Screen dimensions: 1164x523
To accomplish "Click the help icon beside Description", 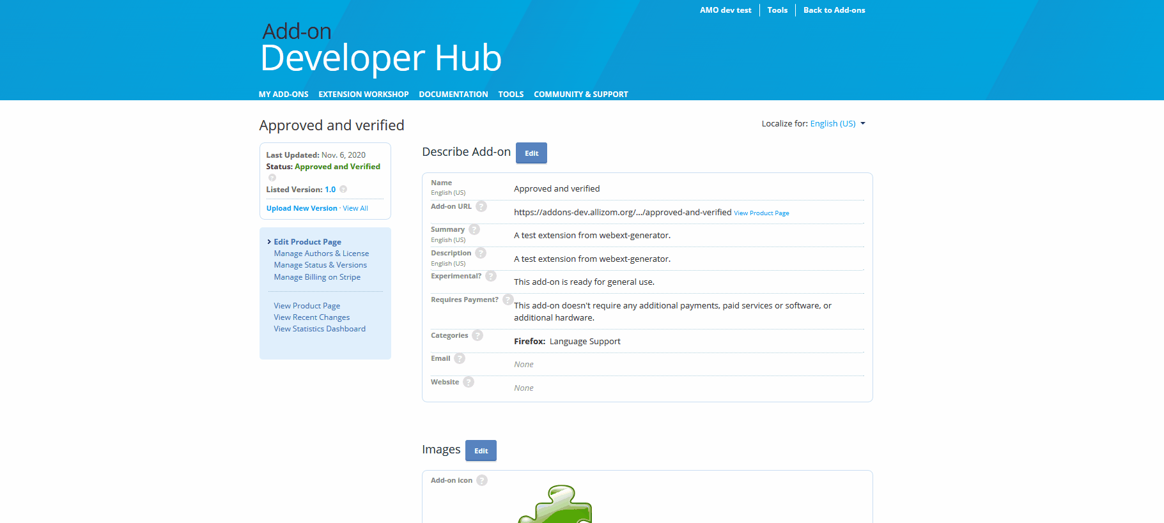I will coord(481,253).
